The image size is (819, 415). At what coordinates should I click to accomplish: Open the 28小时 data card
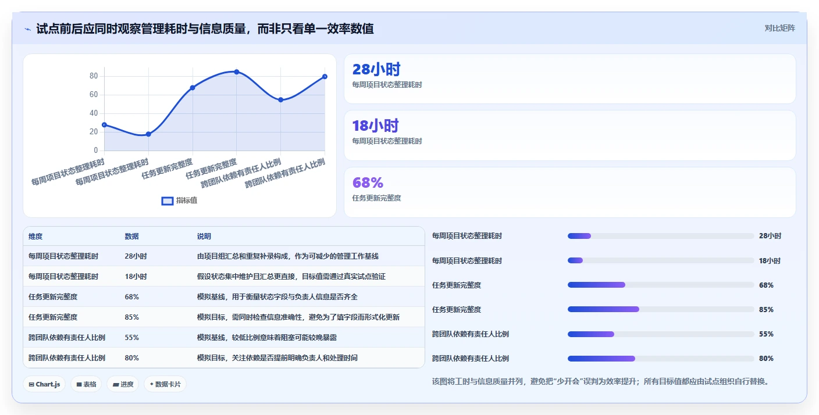click(570, 79)
